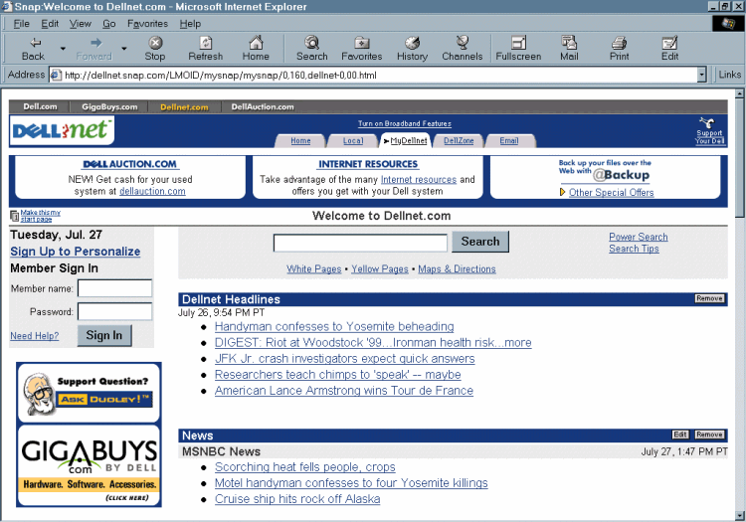746x522 pixels.
Task: Refresh the page using the toolbar
Action: click(206, 48)
